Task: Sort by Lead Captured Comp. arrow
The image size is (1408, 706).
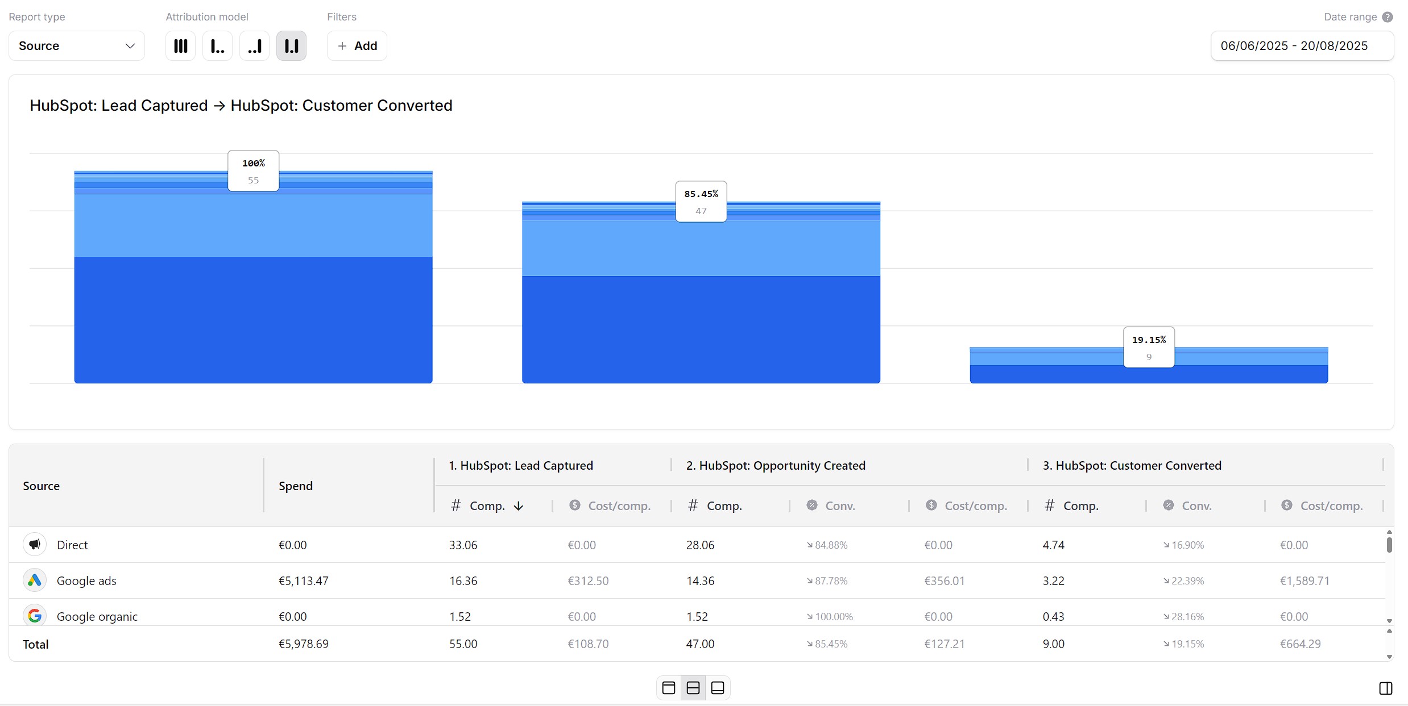Action: pos(518,506)
